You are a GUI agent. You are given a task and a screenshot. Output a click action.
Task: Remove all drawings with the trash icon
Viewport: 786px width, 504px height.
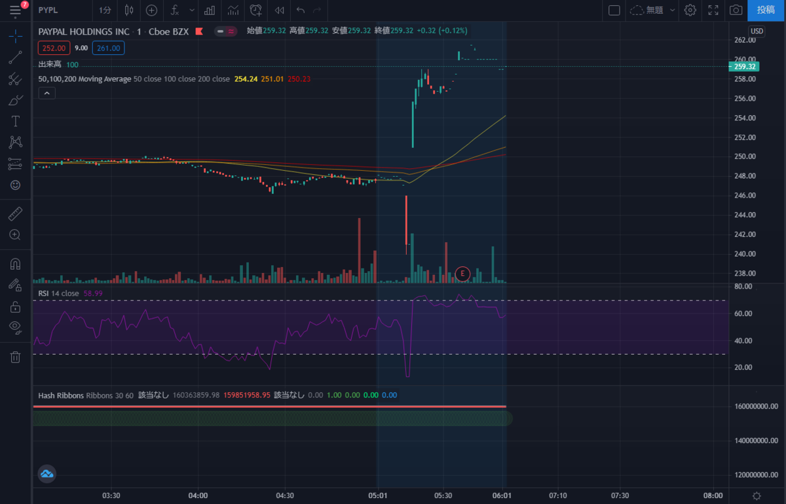(x=16, y=357)
